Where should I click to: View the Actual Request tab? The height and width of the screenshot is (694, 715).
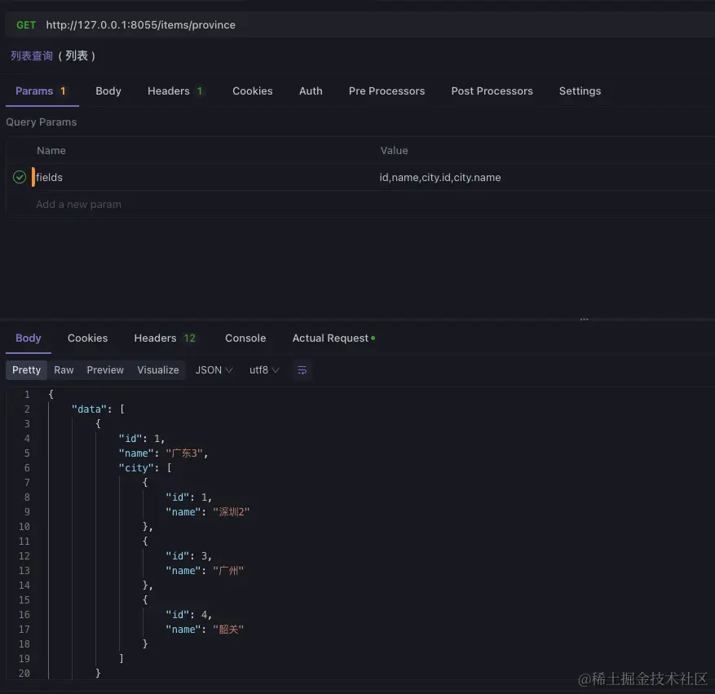329,338
